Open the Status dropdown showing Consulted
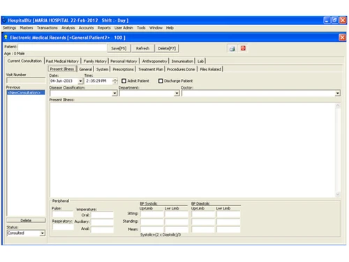This screenshot has width=349, height=262. click(42, 233)
